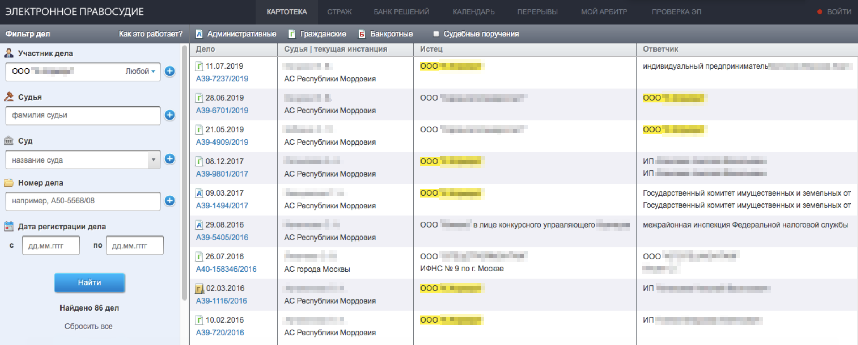Toggle the Банкротные case filter
This screenshot has width=858, height=345.
click(386, 34)
